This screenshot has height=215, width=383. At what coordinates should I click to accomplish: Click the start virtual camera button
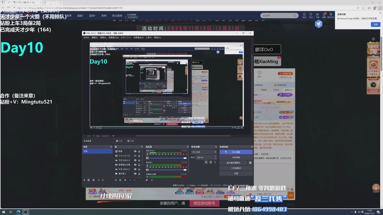[x=233, y=162]
